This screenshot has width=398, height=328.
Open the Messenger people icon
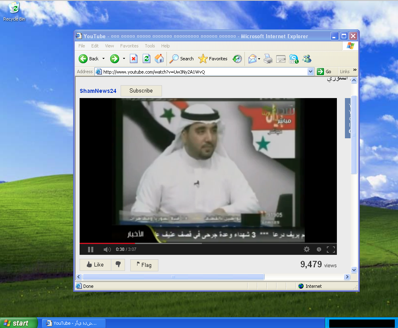pyautogui.click(x=307, y=59)
